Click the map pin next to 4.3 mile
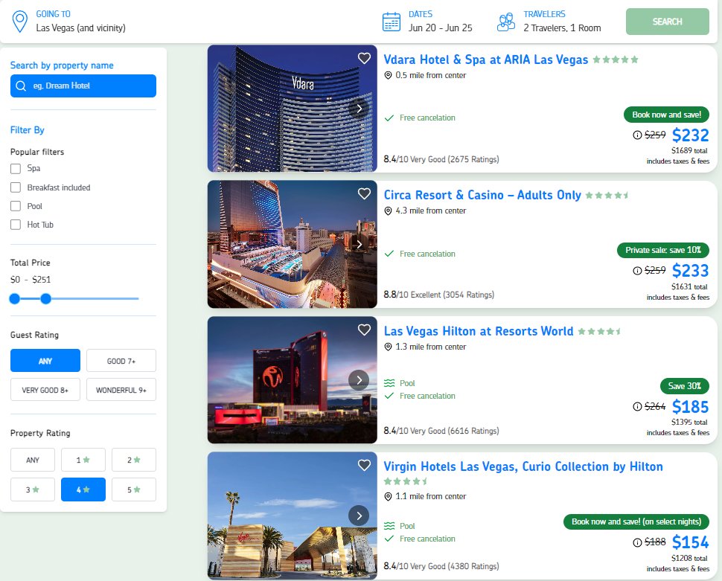 pyautogui.click(x=388, y=211)
